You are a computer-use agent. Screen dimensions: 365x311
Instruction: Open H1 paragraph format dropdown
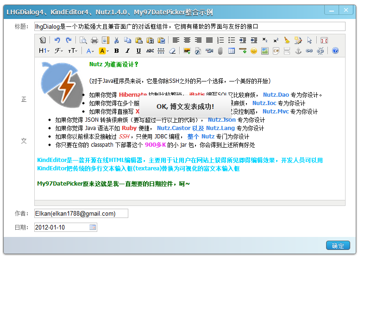pyautogui.click(x=44, y=51)
